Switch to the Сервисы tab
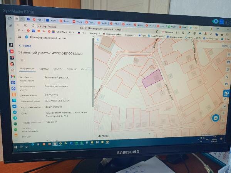 pos(44,69)
